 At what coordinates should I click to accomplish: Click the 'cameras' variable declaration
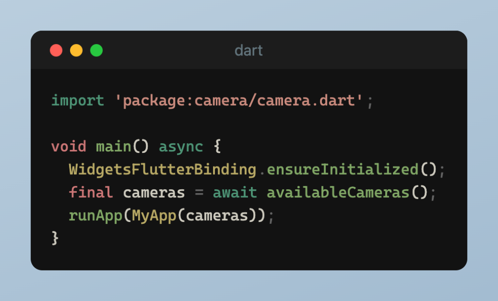[154, 193]
